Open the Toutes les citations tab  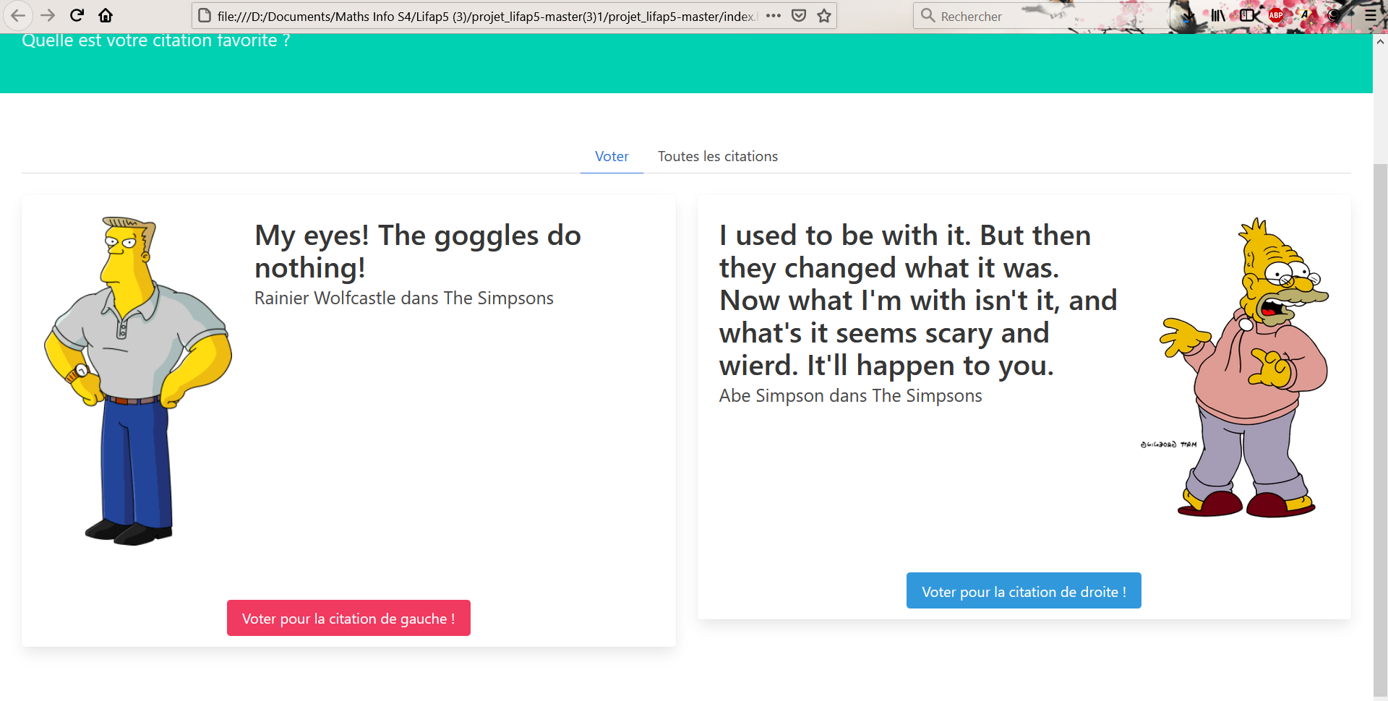tap(718, 156)
